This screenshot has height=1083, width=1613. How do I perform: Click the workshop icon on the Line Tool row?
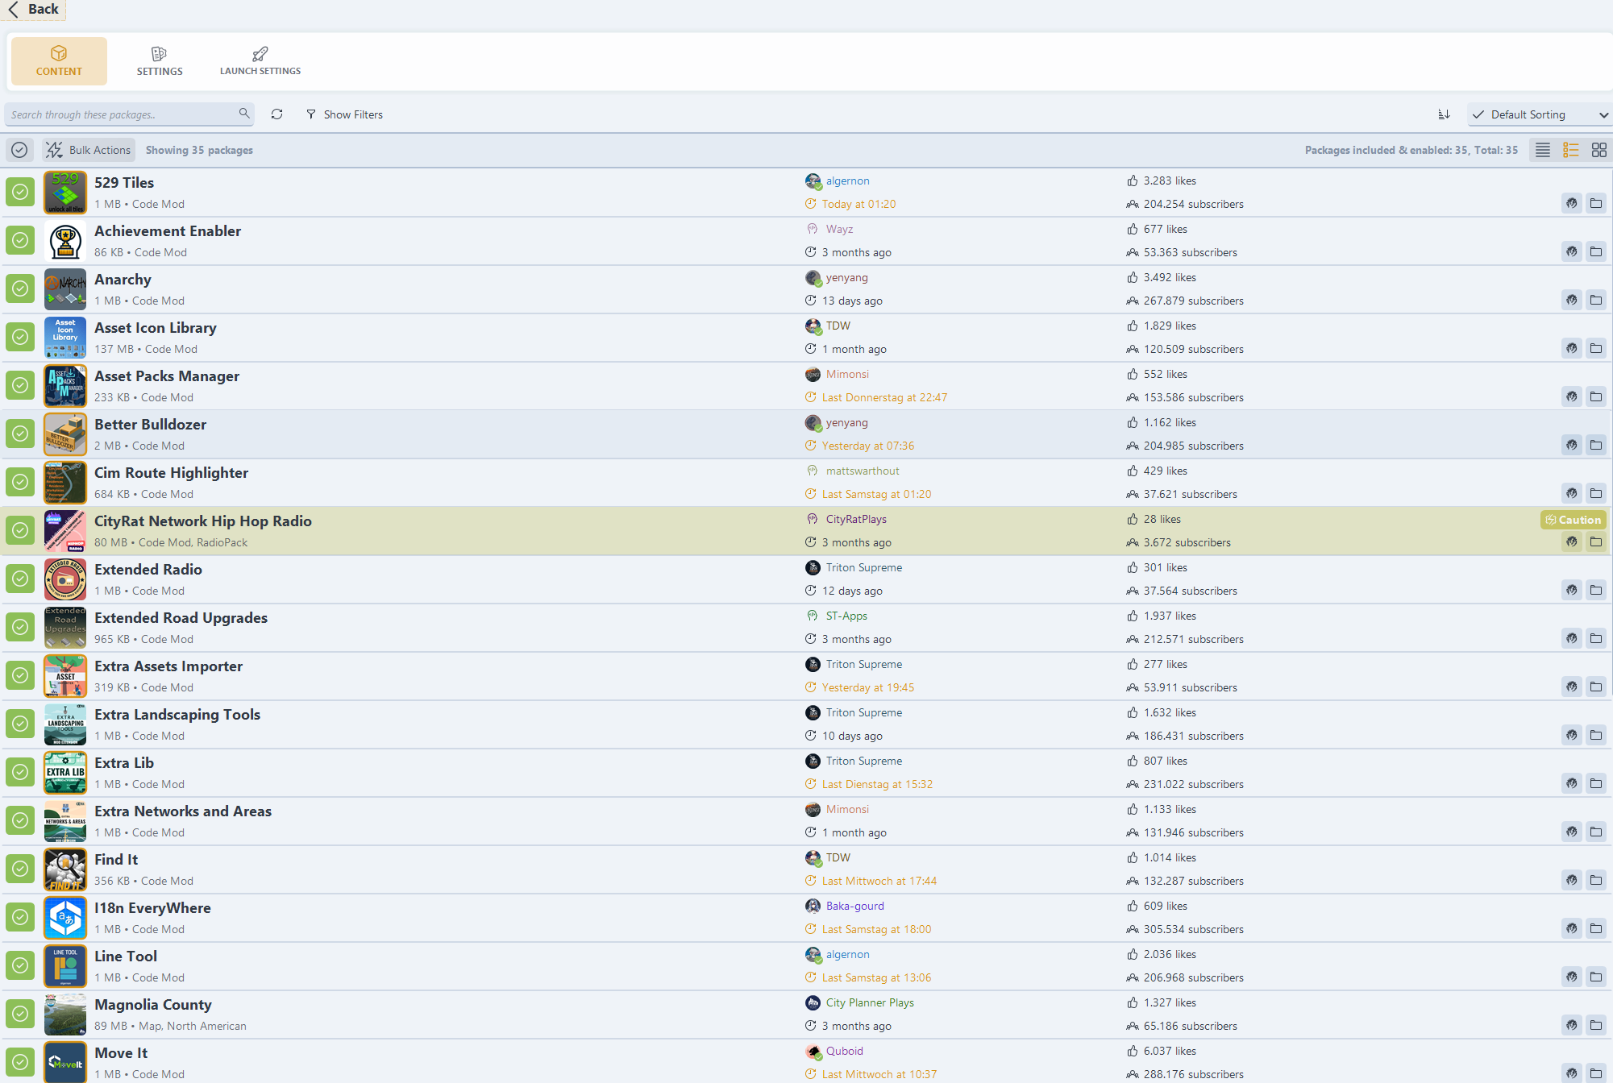[x=1572, y=977]
